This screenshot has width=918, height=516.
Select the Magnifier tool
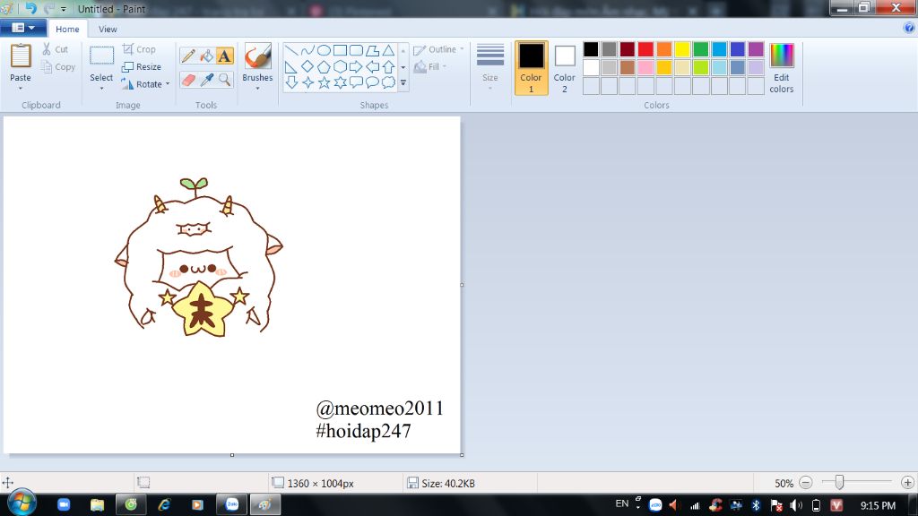(x=224, y=80)
